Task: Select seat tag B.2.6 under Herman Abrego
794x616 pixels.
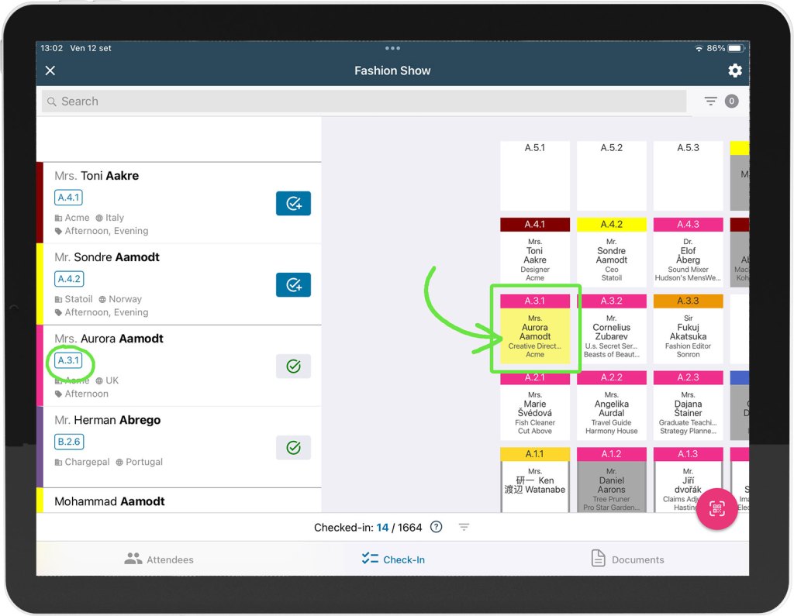Action: pos(69,442)
